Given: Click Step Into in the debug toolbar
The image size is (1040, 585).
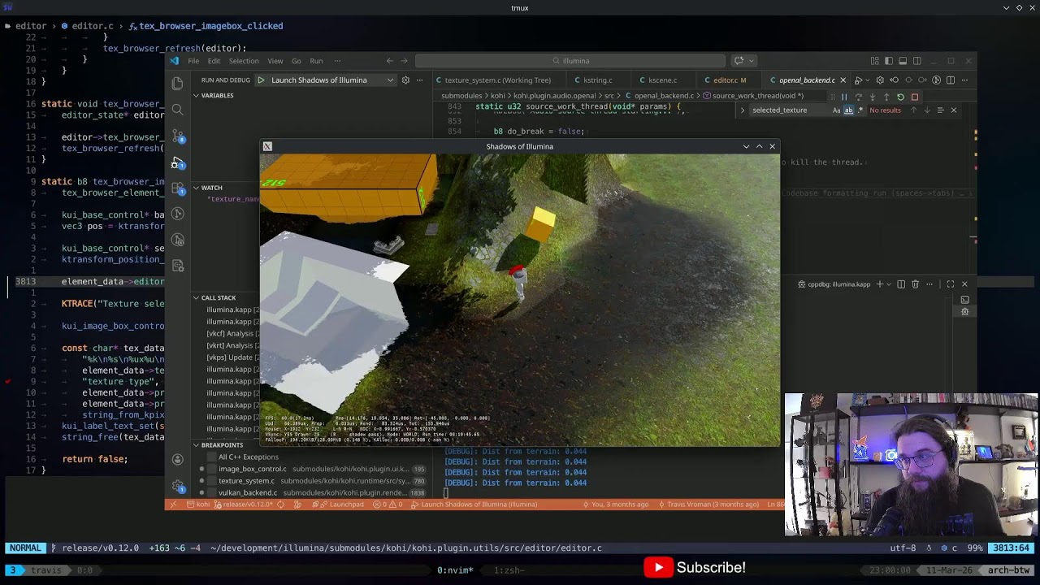Looking at the screenshot, I should 872,97.
